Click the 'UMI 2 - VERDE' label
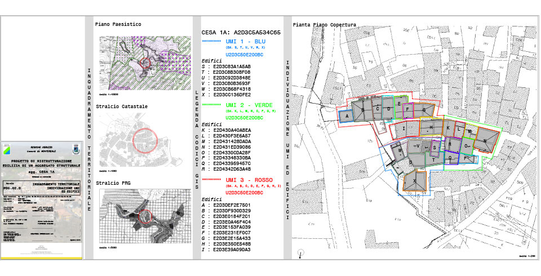The width and height of the screenshot is (541, 276). click(249, 105)
